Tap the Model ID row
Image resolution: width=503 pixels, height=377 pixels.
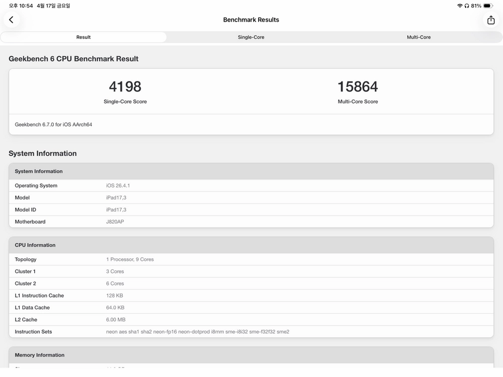pyautogui.click(x=251, y=210)
